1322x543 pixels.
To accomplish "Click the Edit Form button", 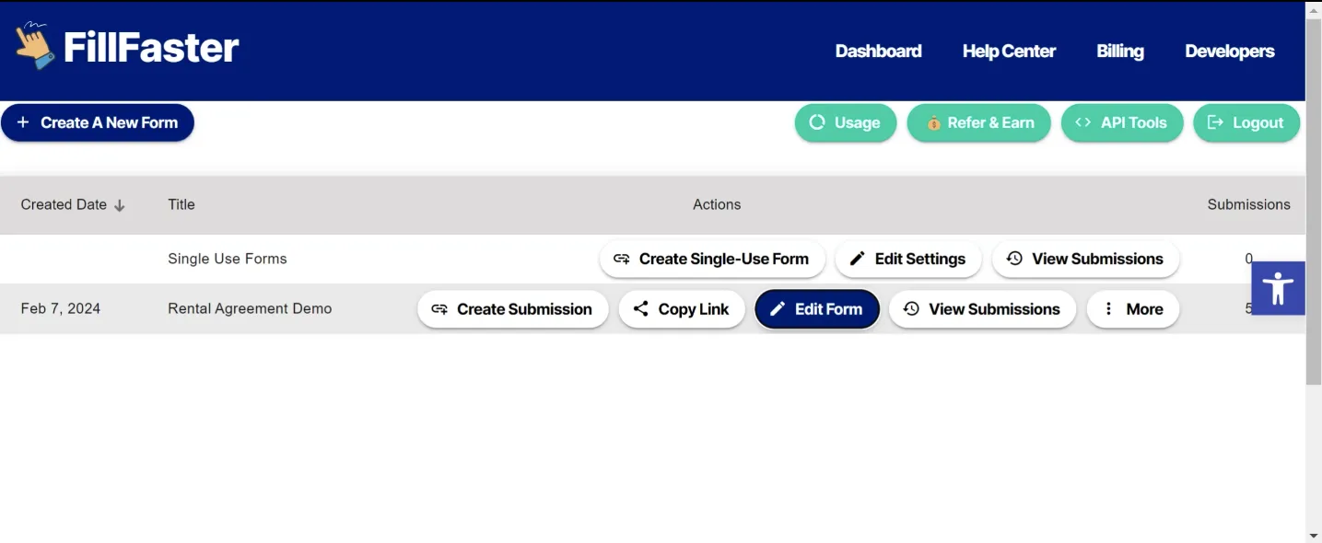I will click(817, 309).
